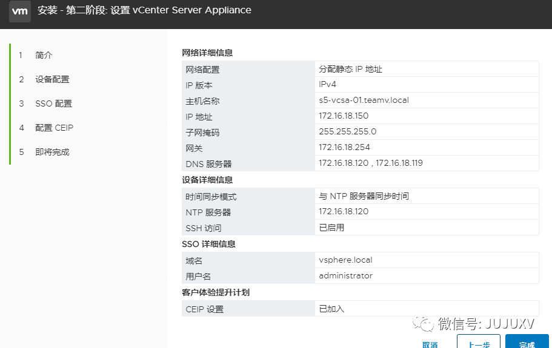Switch to step 3 SSO 配置
The width and height of the screenshot is (552, 348).
coord(53,103)
